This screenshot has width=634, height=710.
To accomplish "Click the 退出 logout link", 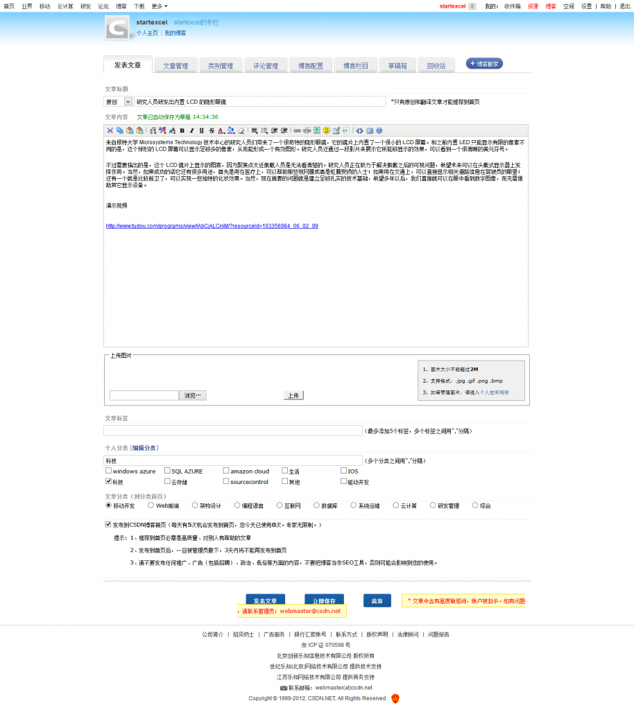I will point(625,6).
